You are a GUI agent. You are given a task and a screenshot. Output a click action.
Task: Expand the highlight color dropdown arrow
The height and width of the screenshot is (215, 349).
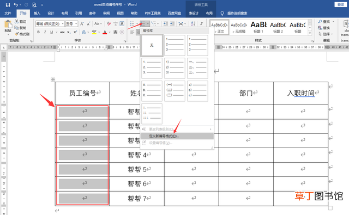(x=99, y=33)
